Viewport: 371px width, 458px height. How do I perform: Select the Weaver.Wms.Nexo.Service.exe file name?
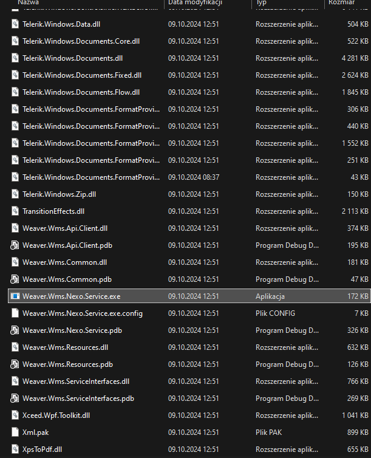pyautogui.click(x=71, y=296)
